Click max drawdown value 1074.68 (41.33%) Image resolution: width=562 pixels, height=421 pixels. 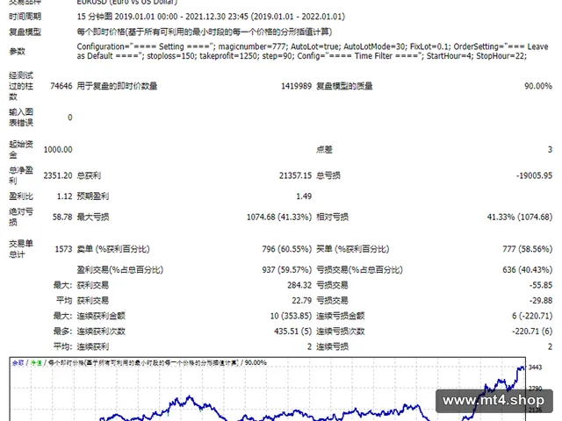point(279,217)
